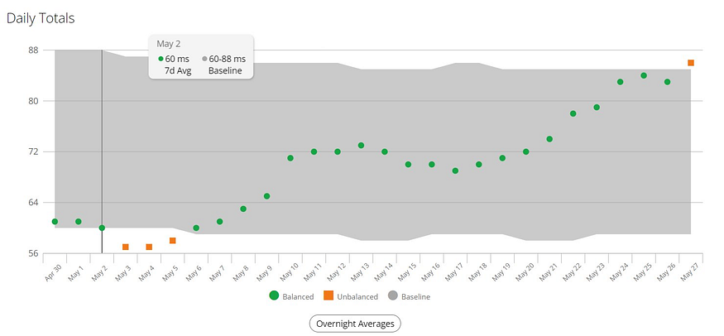Select the orange May 3 unbalanced marker
Image resolution: width=724 pixels, height=336 pixels.
tap(126, 247)
